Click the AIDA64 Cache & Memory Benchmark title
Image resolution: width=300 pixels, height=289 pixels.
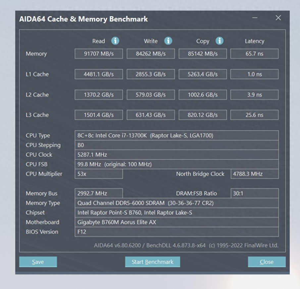click(83, 19)
